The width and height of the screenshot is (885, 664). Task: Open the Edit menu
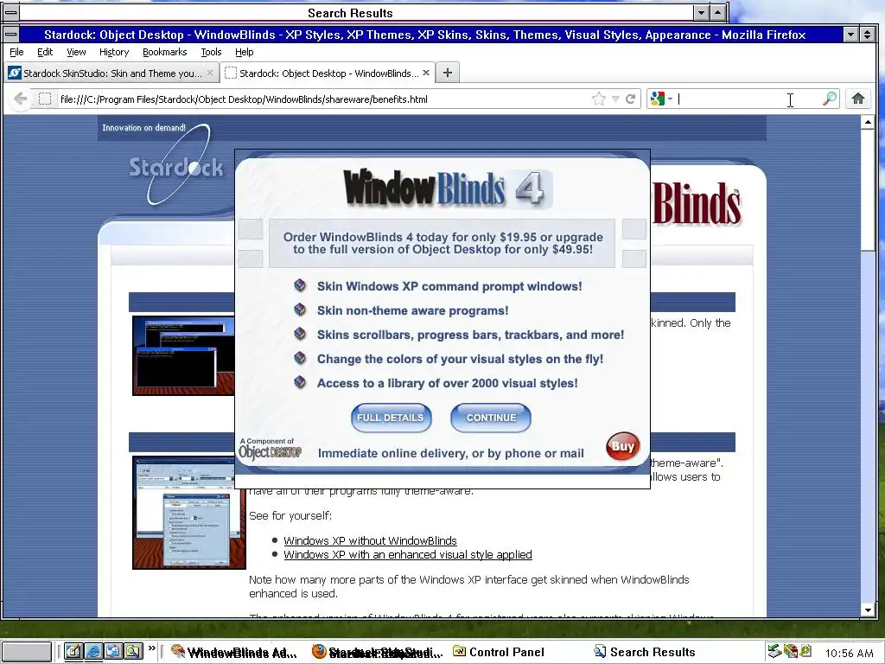coord(45,52)
